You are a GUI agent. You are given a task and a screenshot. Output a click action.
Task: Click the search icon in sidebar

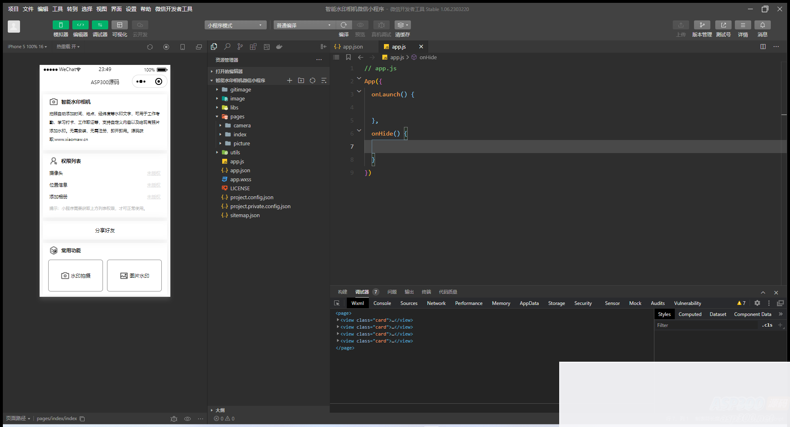click(227, 47)
